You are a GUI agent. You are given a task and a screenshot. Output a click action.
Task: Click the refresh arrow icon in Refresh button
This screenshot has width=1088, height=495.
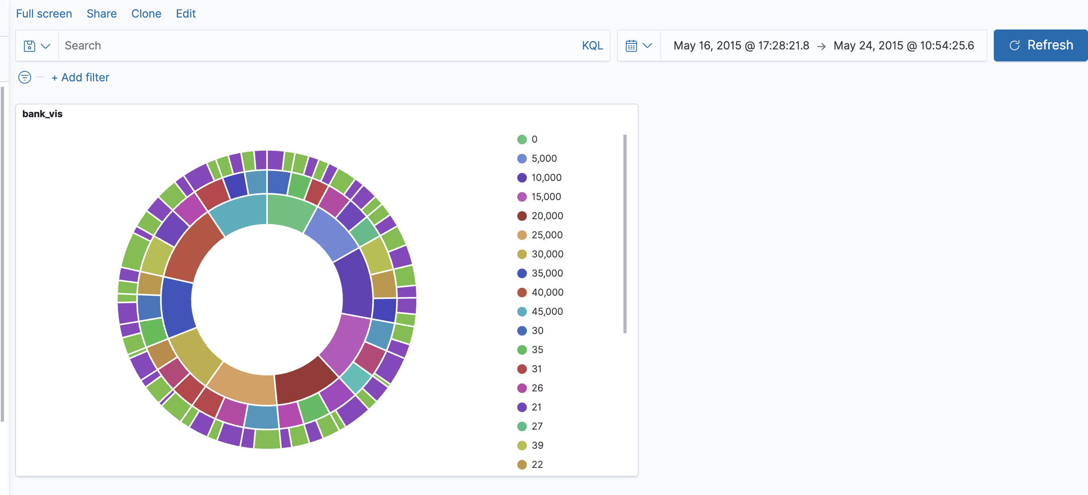pyautogui.click(x=1015, y=45)
